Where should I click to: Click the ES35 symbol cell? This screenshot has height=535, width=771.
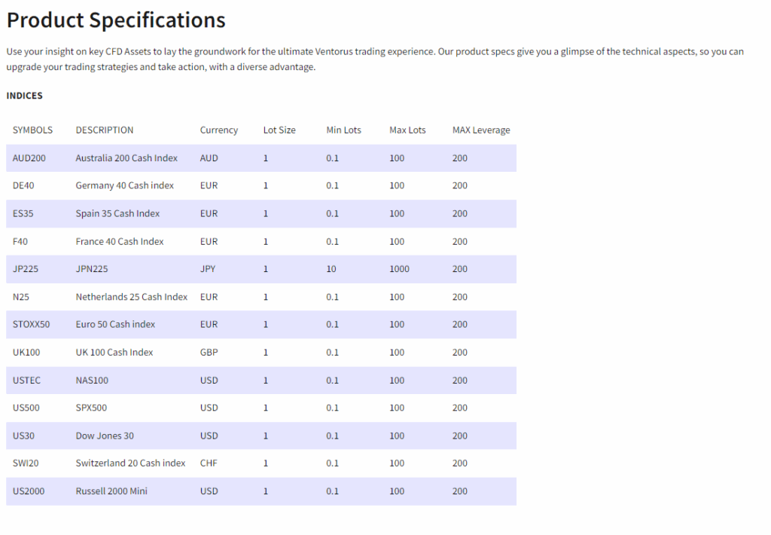[23, 213]
